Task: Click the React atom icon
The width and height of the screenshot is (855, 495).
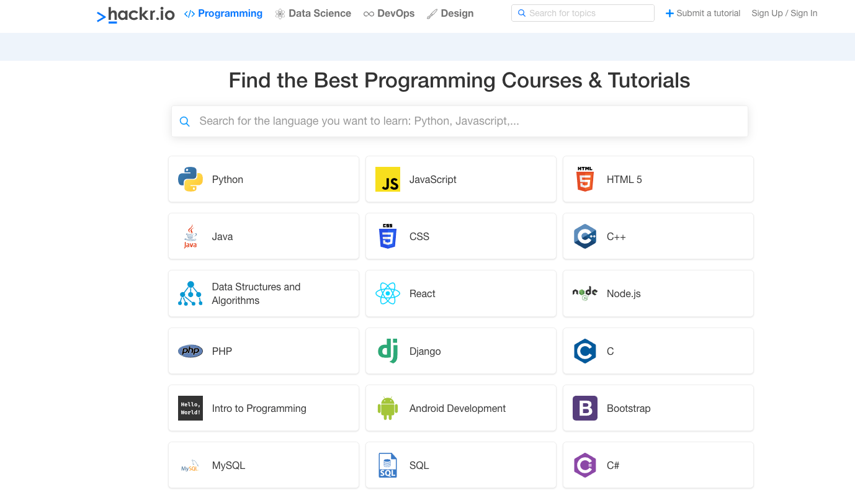Action: (388, 293)
